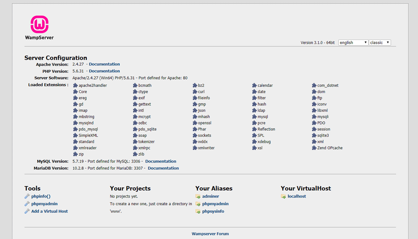The height and width of the screenshot is (239, 418).
Task: Select the Version 3.1.0 - 64bit text
Action: pyautogui.click(x=317, y=43)
